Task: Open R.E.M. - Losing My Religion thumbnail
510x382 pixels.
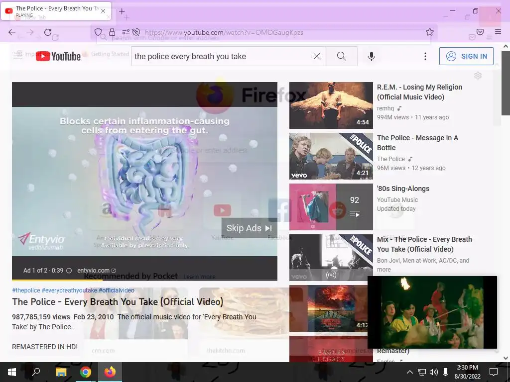Action: [x=331, y=105]
